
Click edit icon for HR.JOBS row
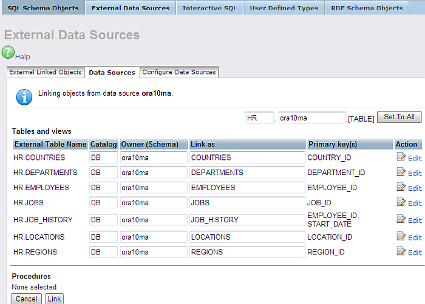pyautogui.click(x=401, y=203)
